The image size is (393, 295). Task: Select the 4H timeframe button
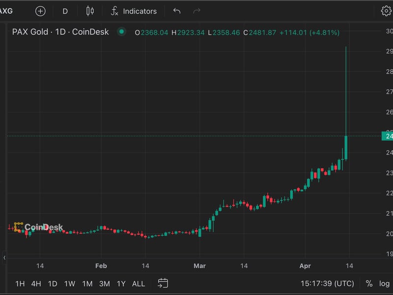coord(37,284)
